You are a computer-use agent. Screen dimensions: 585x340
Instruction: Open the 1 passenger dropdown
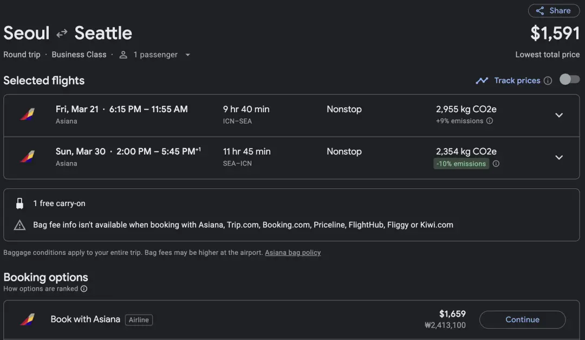tap(155, 55)
